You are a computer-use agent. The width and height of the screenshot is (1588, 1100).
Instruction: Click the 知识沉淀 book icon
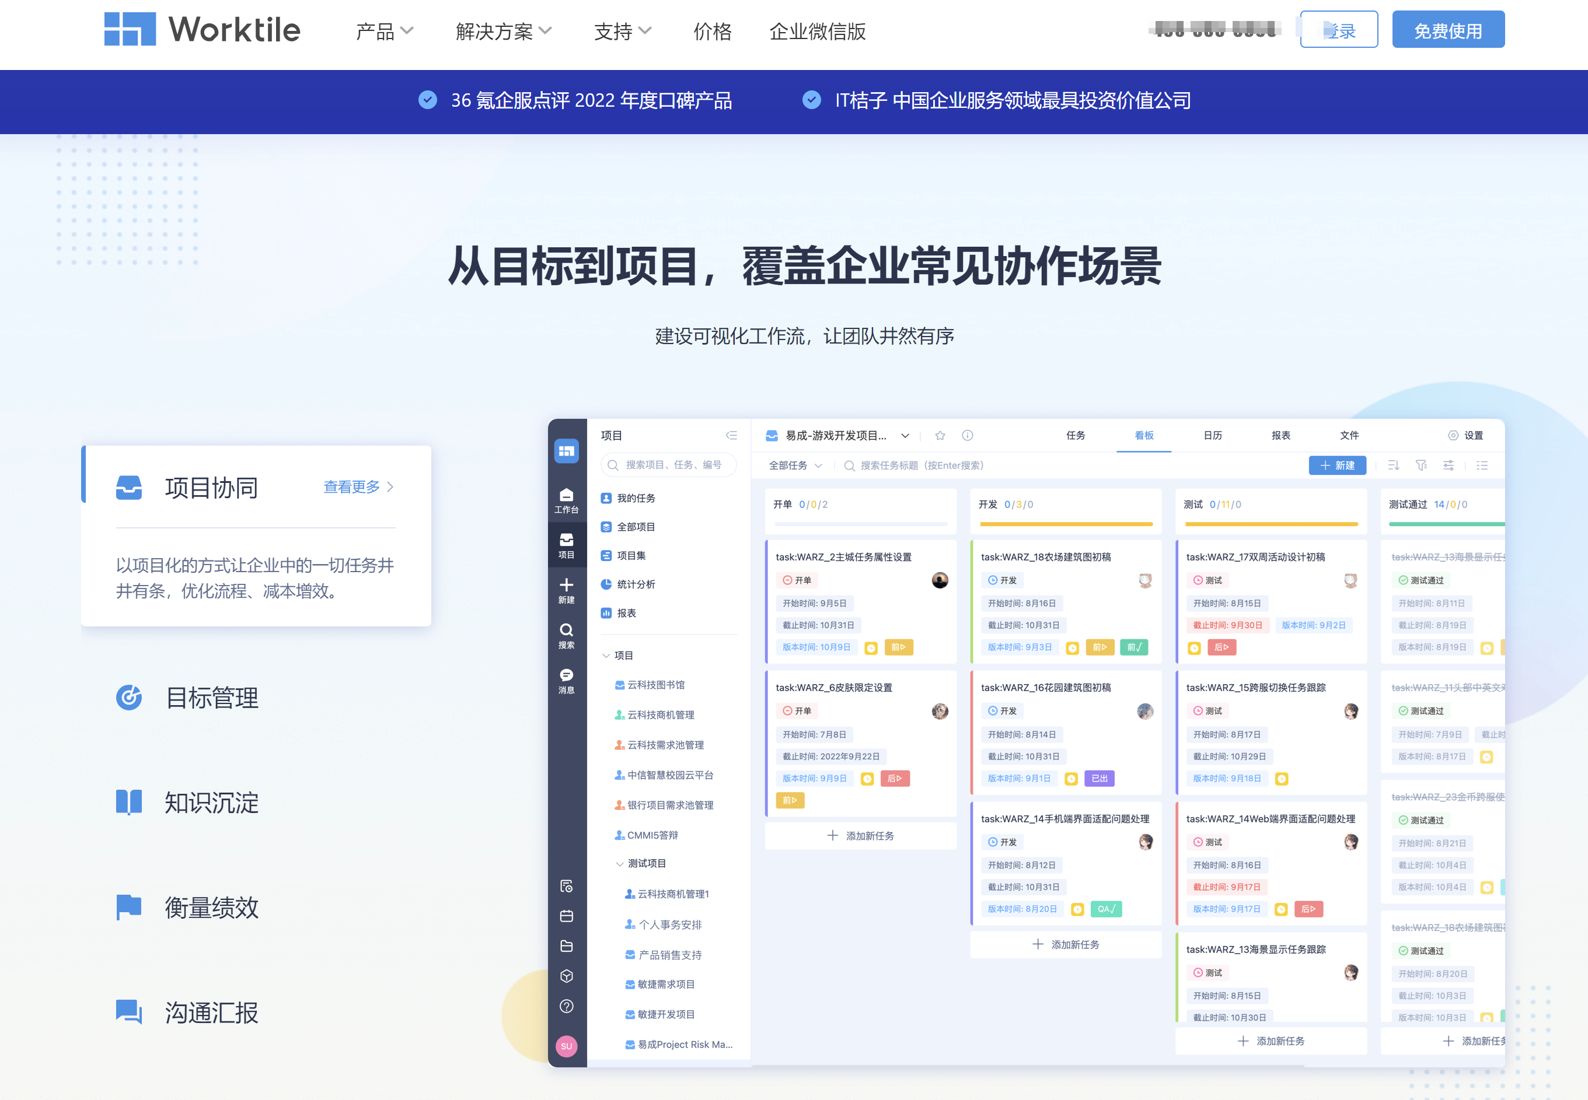(129, 803)
